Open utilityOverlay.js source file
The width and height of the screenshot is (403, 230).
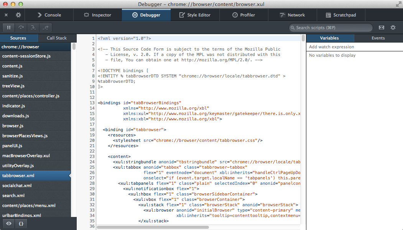point(35,166)
